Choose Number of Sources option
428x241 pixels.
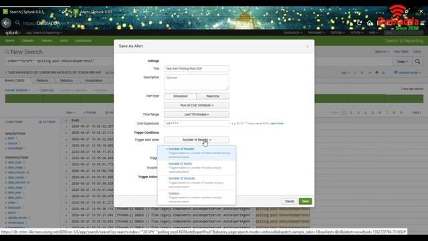click(x=197, y=182)
